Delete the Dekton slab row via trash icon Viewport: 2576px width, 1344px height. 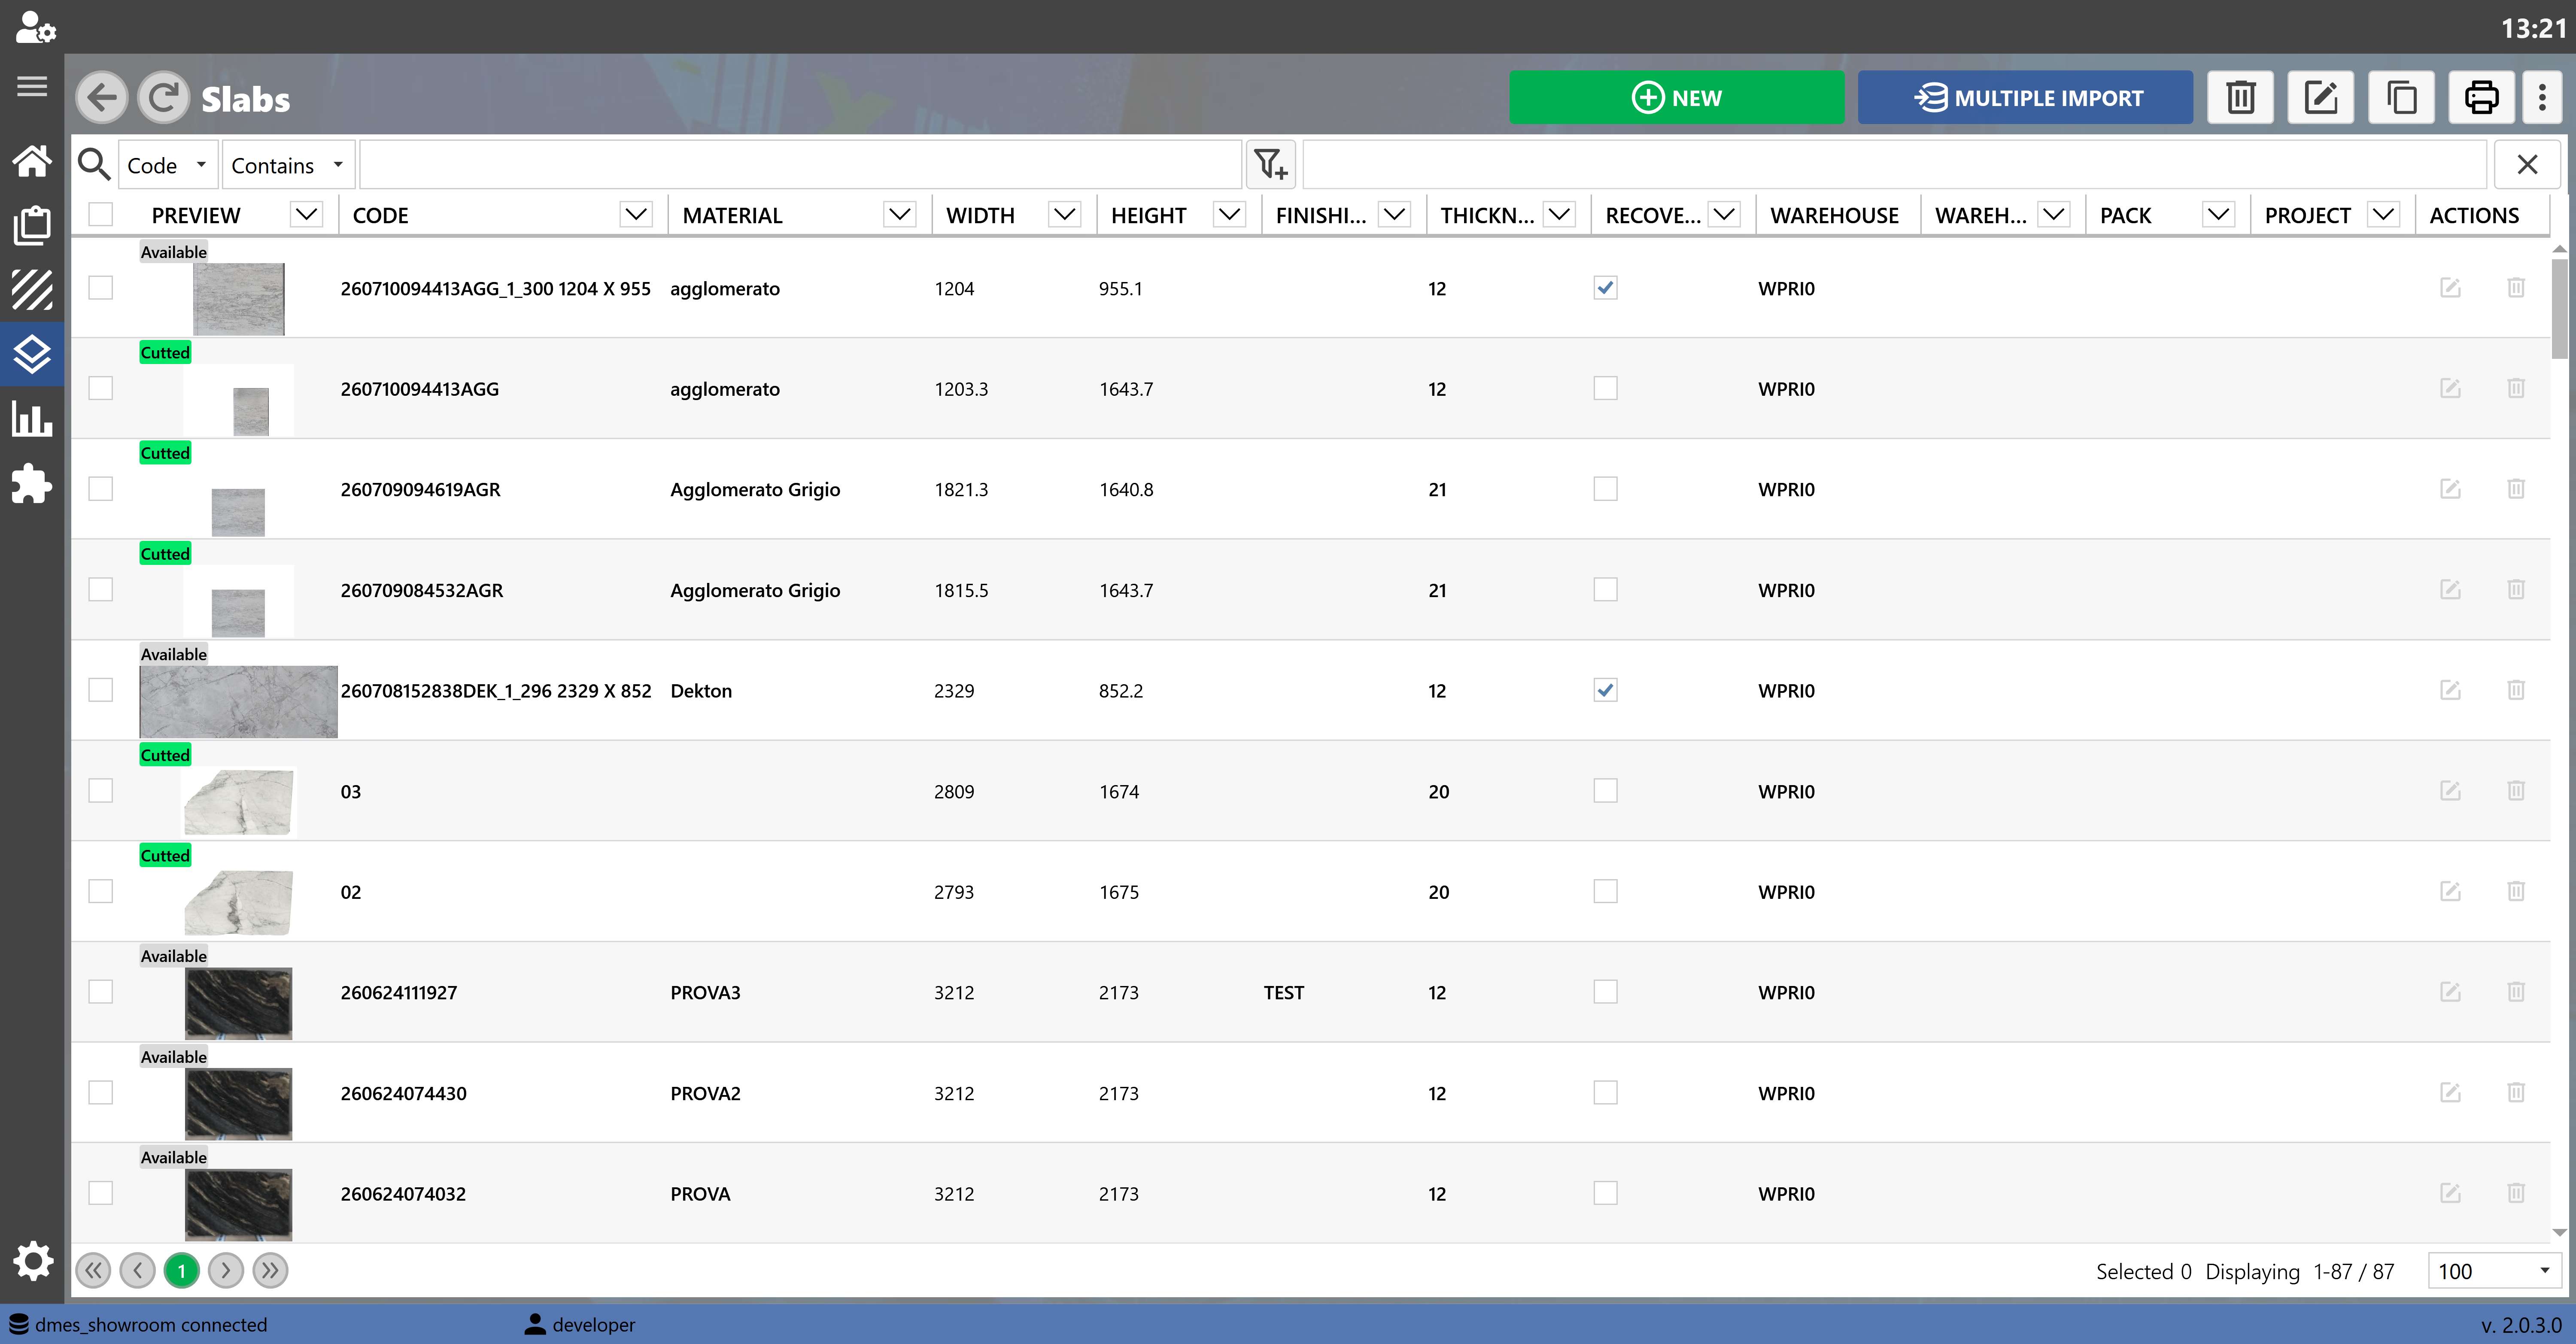(2516, 690)
